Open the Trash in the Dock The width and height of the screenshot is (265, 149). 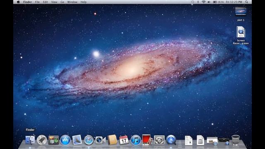point(236,140)
